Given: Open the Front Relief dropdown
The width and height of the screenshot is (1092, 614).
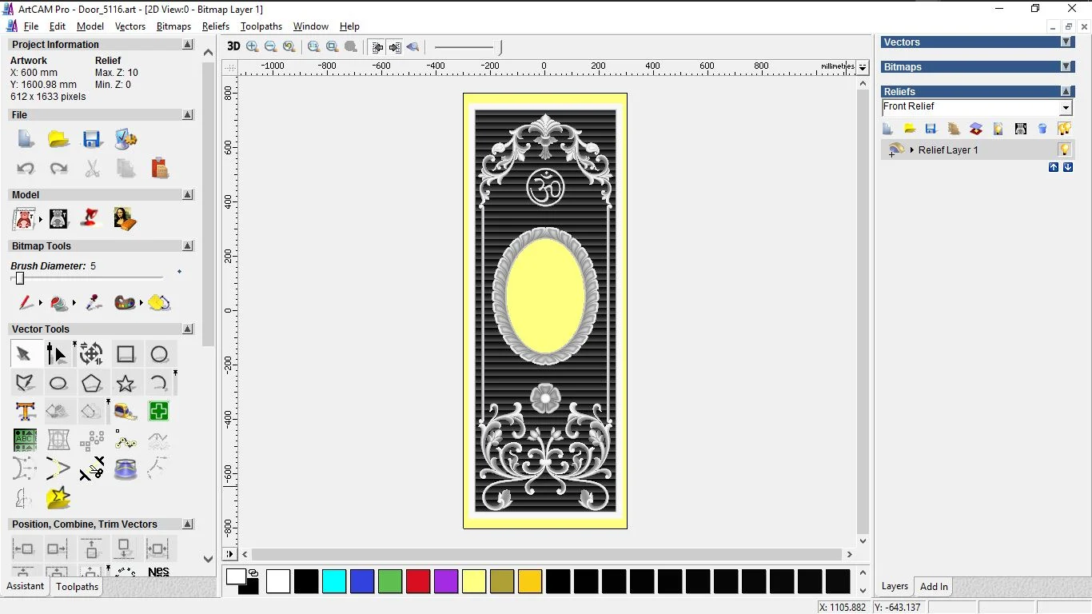Looking at the screenshot, I should [1065, 107].
